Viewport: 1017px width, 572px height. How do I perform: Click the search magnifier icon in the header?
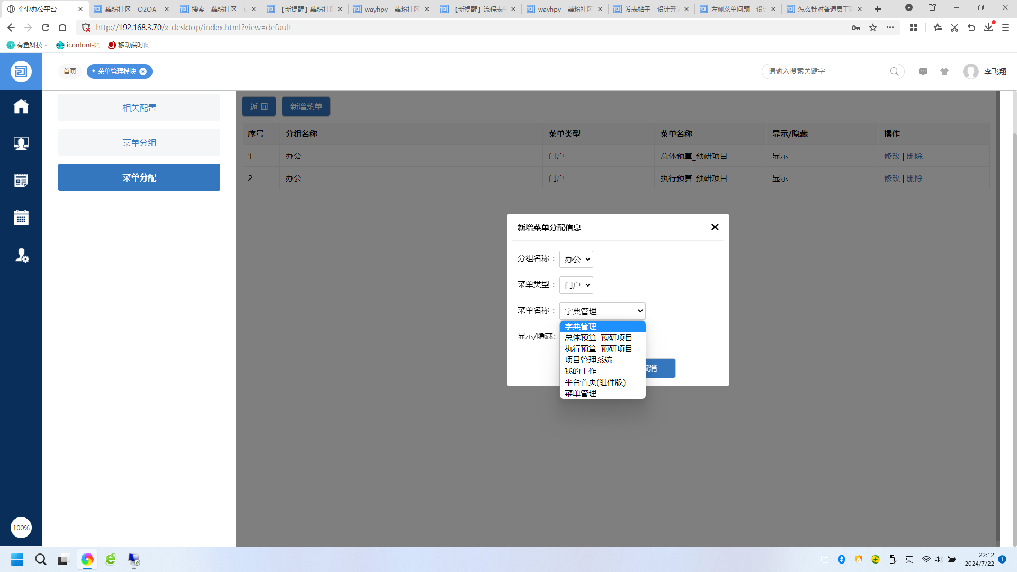(894, 71)
